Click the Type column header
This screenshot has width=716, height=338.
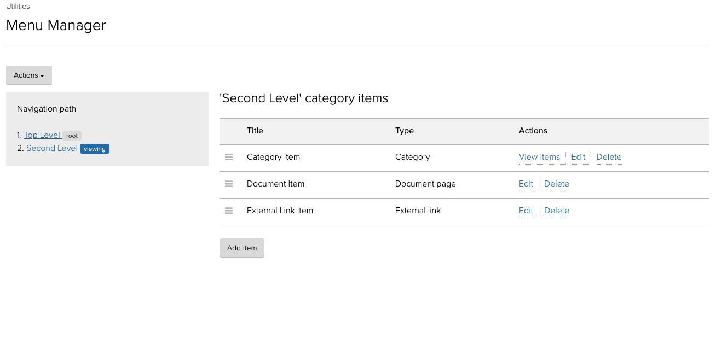point(405,131)
